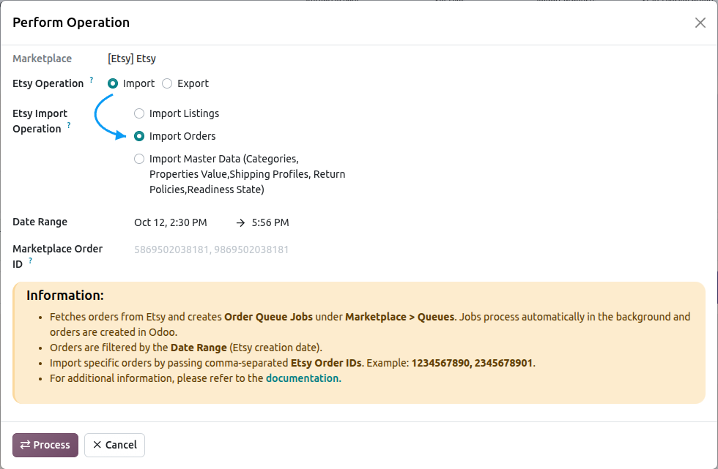The image size is (718, 469).
Task: Click the [Etsy] Etsy marketplace value
Action: [132, 59]
